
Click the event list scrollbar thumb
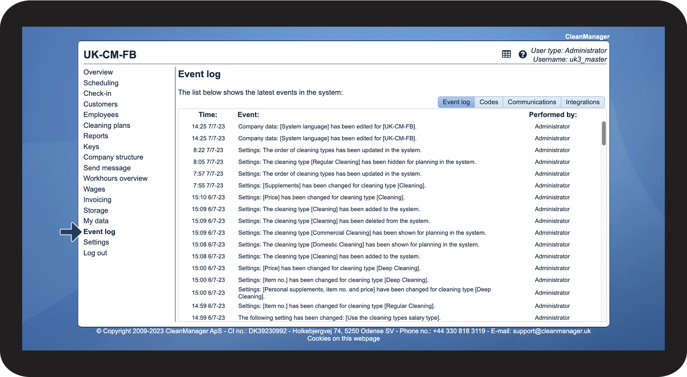coord(604,134)
